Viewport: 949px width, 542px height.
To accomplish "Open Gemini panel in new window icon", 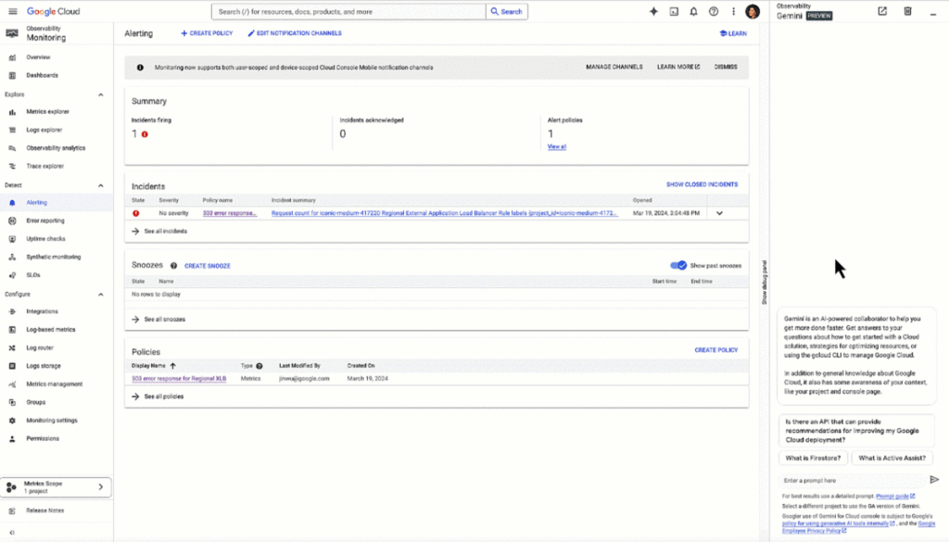I will point(882,11).
